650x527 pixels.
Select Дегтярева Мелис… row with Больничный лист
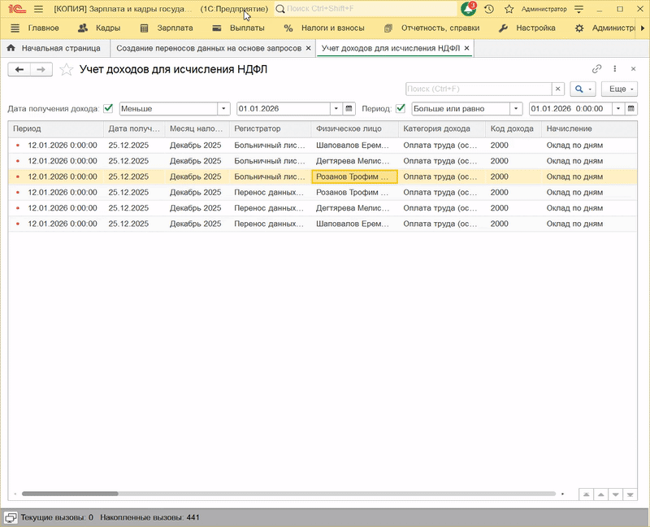pos(323,161)
